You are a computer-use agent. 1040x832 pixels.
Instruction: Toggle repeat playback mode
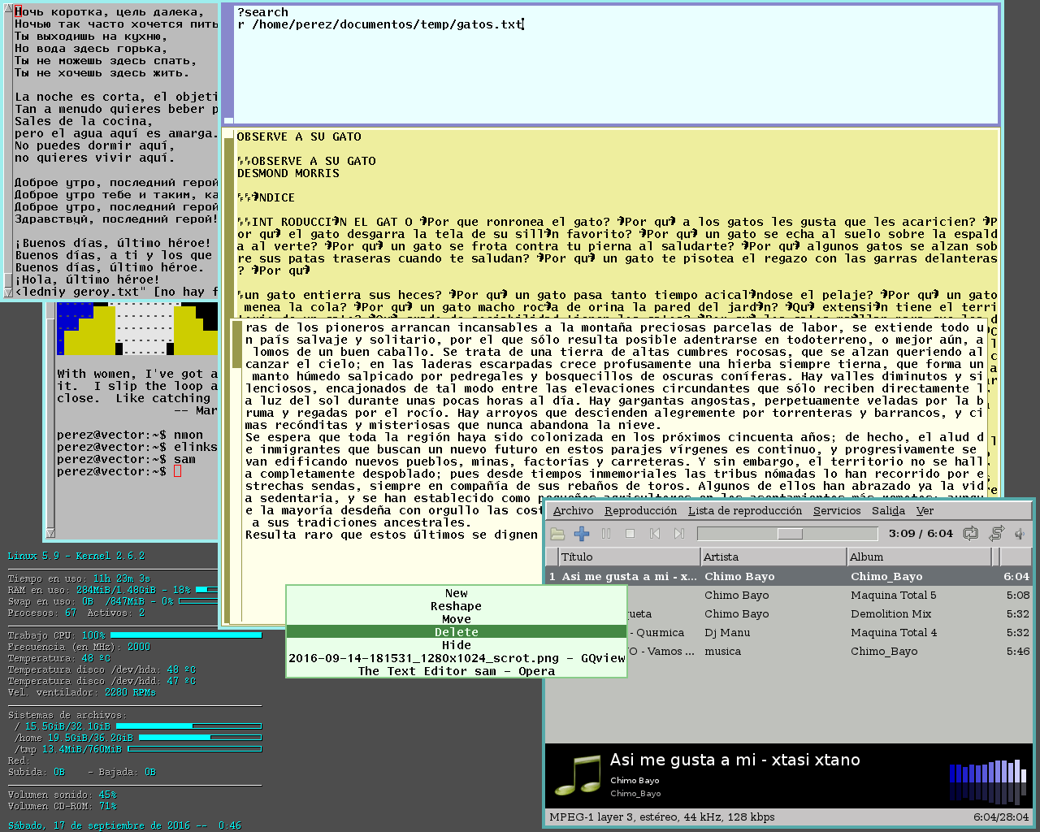[970, 534]
